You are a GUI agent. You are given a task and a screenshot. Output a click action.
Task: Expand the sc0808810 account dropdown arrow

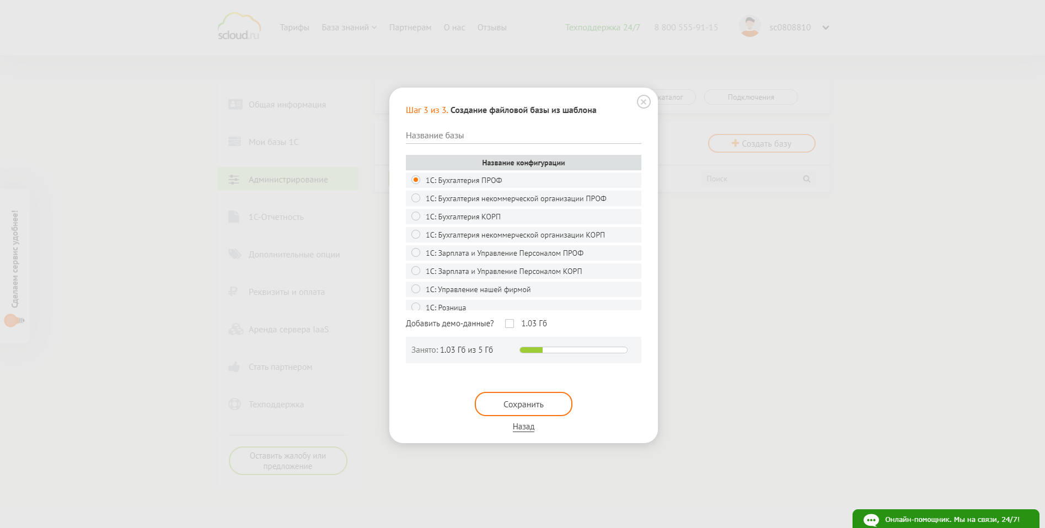tap(826, 28)
